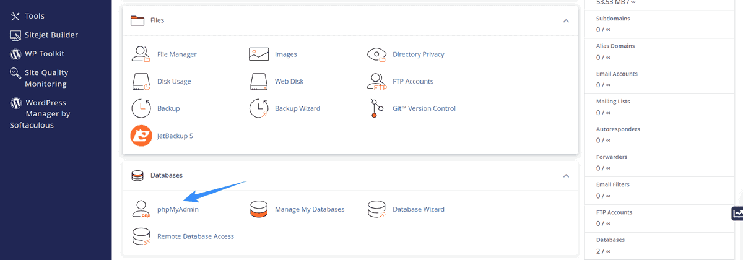Click the WordPress Manager by Softaculous icon
The image size is (743, 260).
(x=16, y=103)
